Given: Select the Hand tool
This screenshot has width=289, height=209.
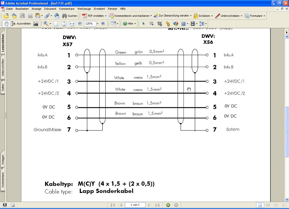Looking at the screenshot, I should pos(6,24).
